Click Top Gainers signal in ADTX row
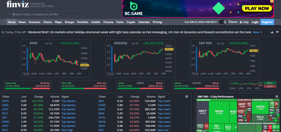The width and height of the screenshot is (281, 132). click(x=68, y=101)
